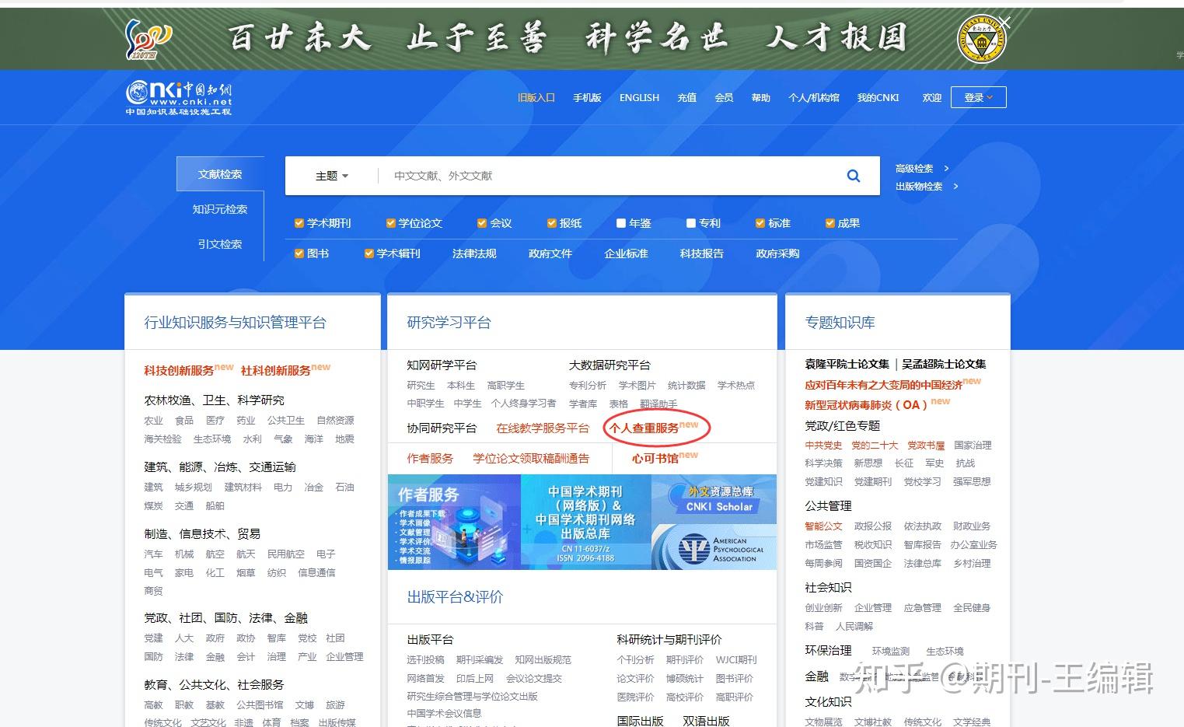Click 大数据研究平台 link

(609, 365)
